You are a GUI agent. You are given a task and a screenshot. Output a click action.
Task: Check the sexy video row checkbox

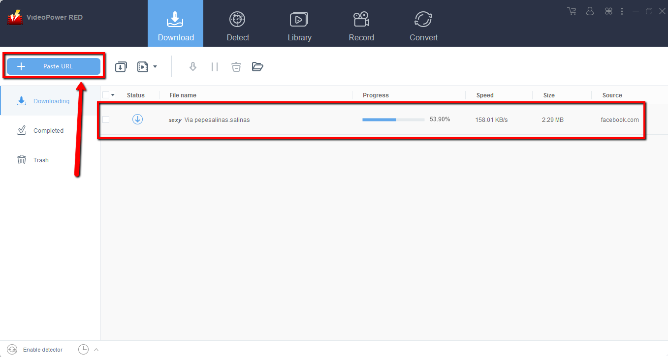tap(106, 119)
